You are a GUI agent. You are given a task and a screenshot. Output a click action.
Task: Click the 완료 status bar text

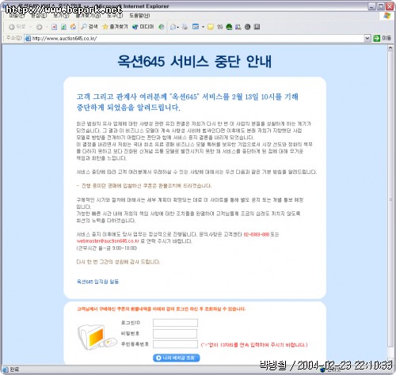[x=14, y=369]
